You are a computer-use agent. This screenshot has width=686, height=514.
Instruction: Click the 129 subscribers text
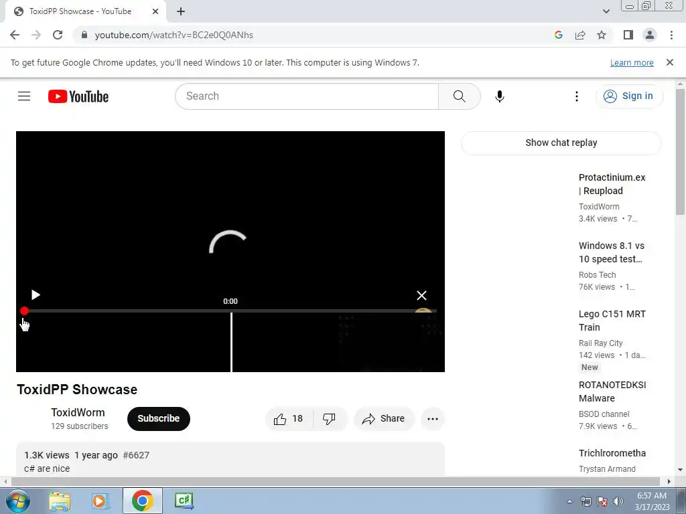(x=79, y=426)
